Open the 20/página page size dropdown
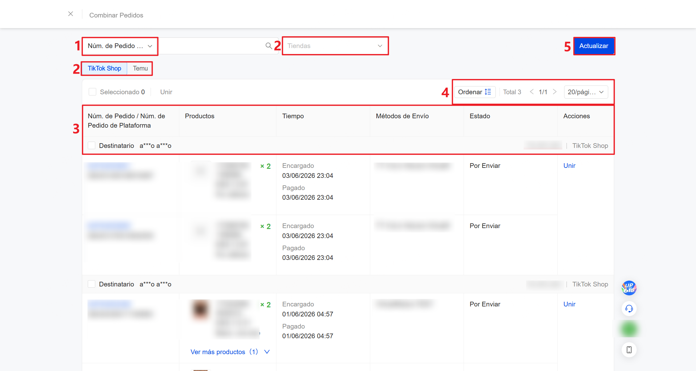The height and width of the screenshot is (371, 696). [586, 92]
